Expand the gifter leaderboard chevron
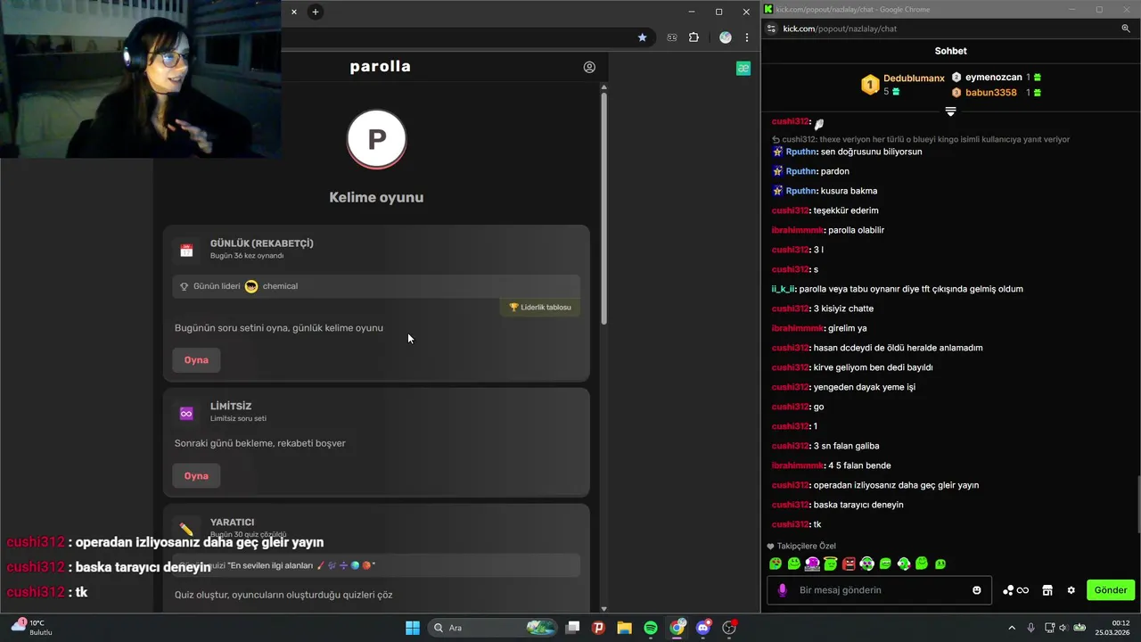Viewport: 1141px width, 642px height. click(x=950, y=111)
